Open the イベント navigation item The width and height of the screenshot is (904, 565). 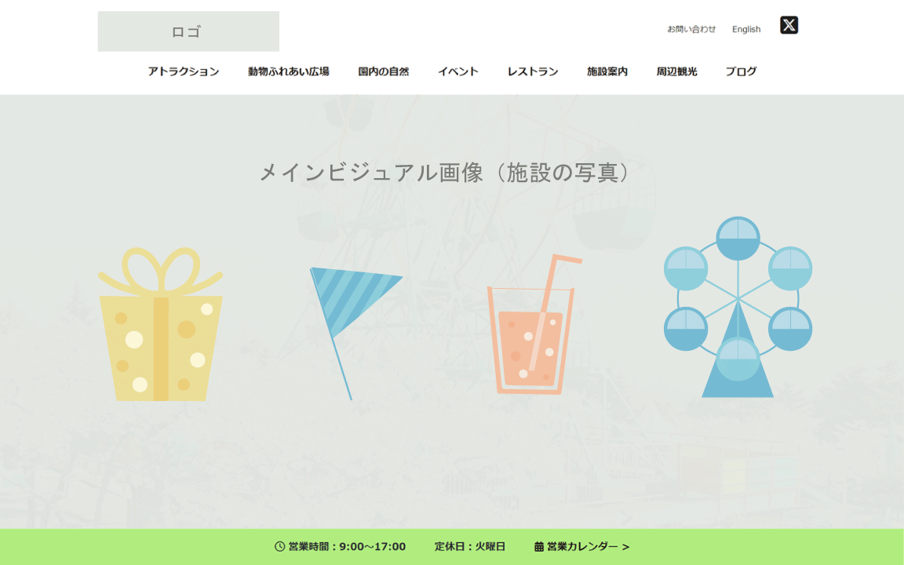[458, 71]
